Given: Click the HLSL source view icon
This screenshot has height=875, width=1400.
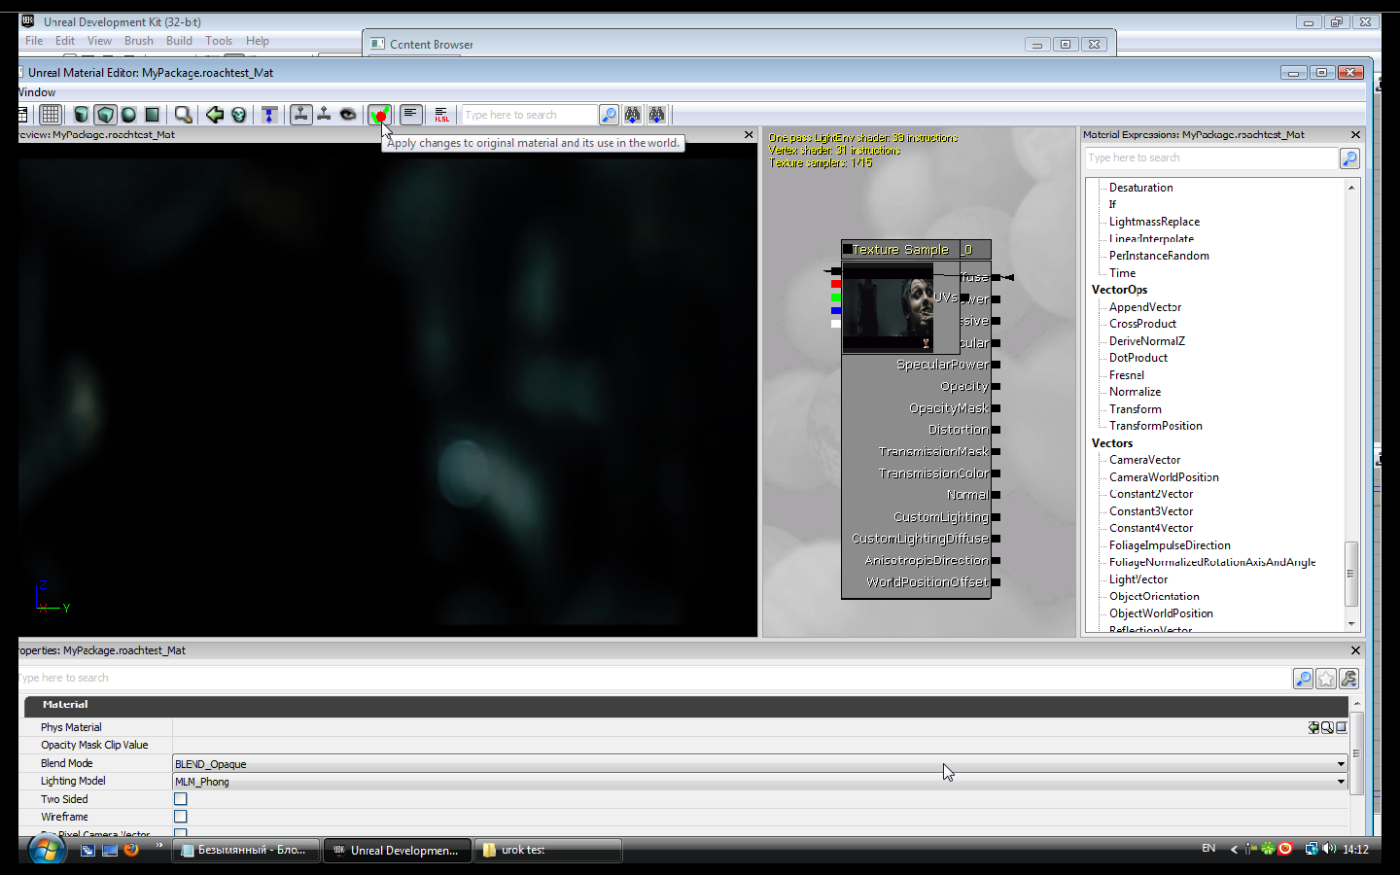Looking at the screenshot, I should pyautogui.click(x=441, y=115).
